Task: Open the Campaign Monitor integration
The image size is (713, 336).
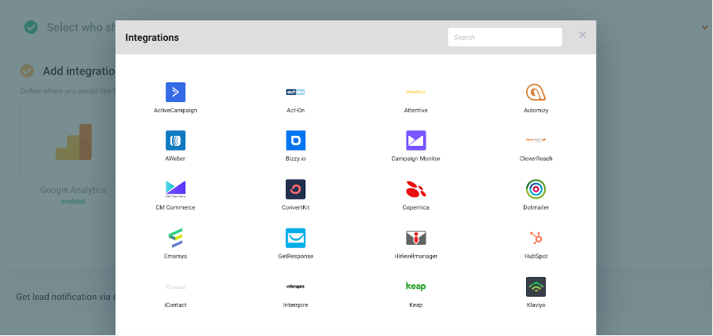Action: (x=415, y=141)
